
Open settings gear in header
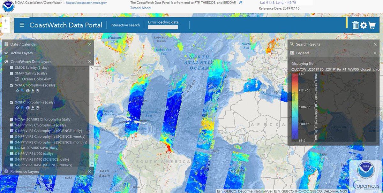[364, 25]
